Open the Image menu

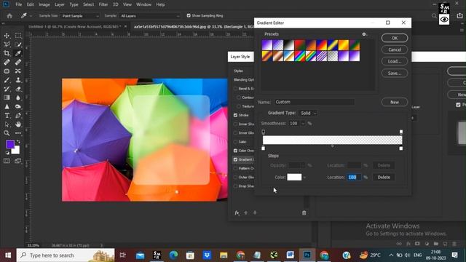(x=44, y=5)
